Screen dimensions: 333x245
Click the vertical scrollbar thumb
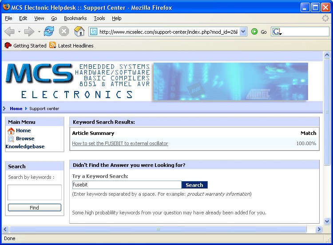[x=327, y=112]
